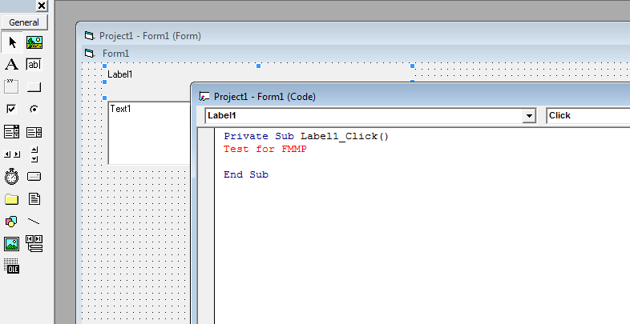Select the PictureBox tool

(34, 42)
